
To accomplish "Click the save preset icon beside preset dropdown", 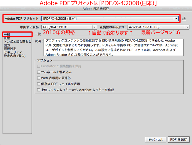I will [x=184, y=19].
